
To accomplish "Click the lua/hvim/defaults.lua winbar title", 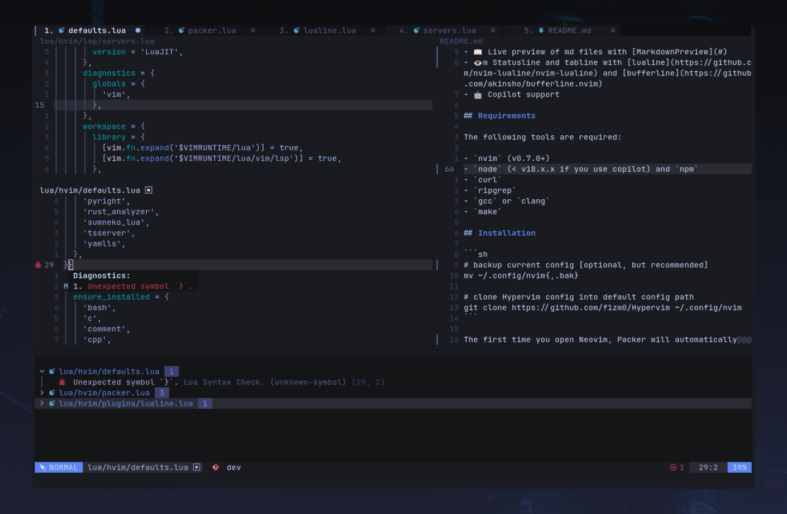I will coord(90,191).
